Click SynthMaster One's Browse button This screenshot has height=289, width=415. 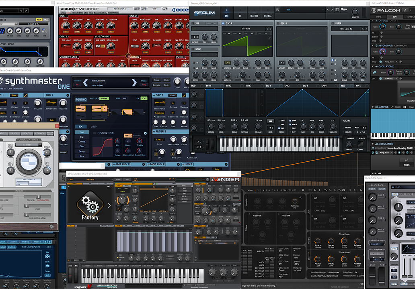tap(156, 85)
